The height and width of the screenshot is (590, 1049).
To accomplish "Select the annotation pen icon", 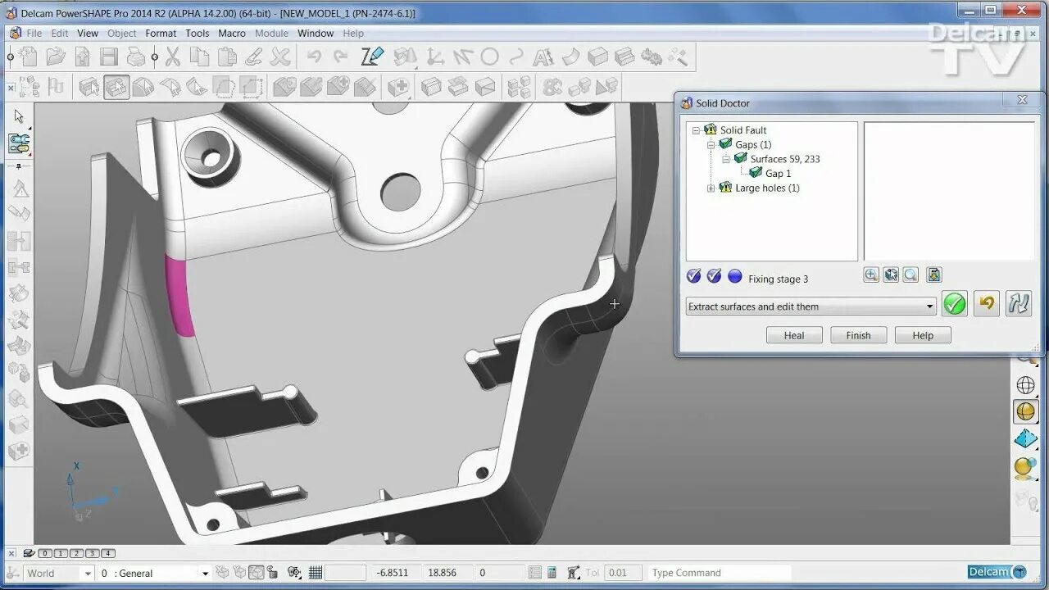I will click(372, 57).
